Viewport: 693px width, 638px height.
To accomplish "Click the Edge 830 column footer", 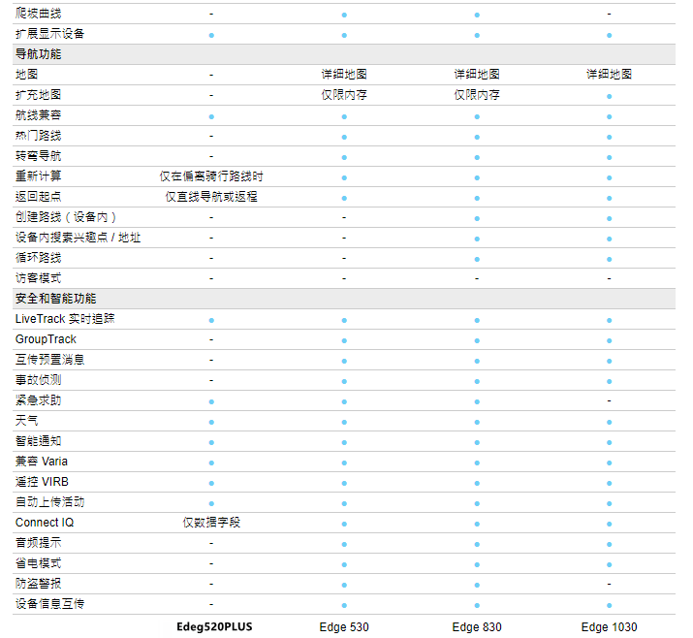I will pos(477,627).
